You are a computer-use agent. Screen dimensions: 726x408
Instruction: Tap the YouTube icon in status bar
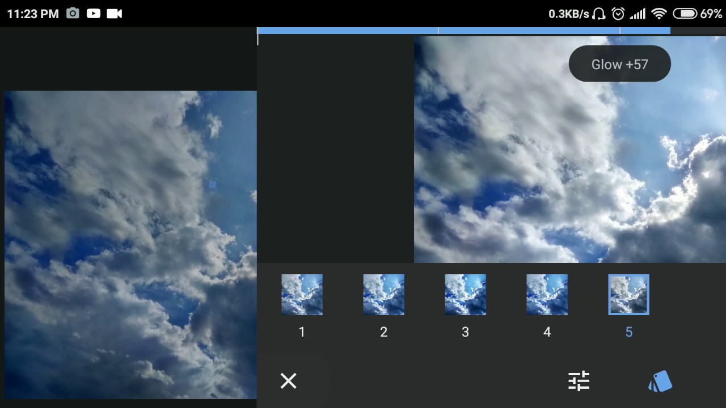coord(94,14)
